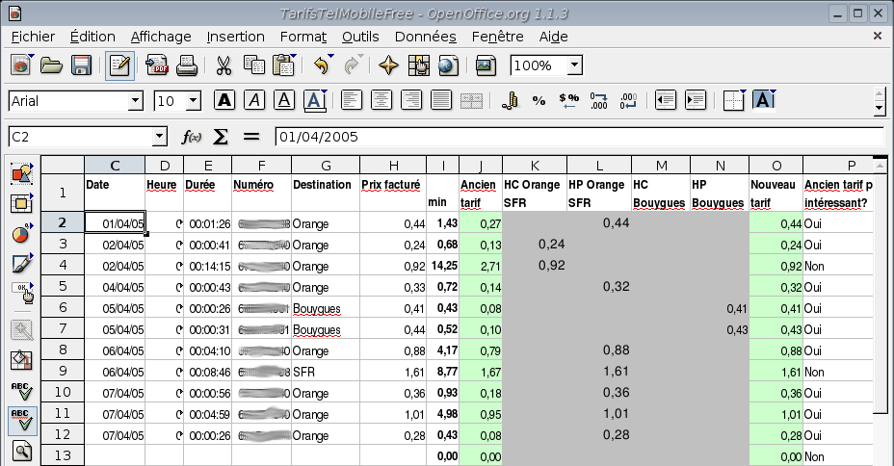
Task: Center cell content horizontally
Action: pos(381,101)
